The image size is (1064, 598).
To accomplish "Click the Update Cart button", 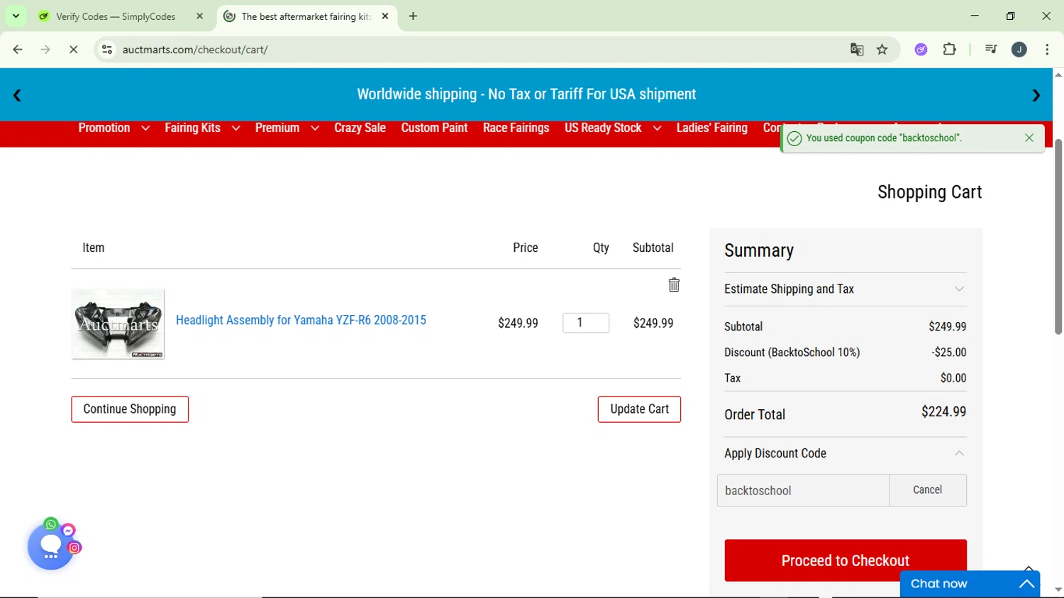I will coord(639,409).
